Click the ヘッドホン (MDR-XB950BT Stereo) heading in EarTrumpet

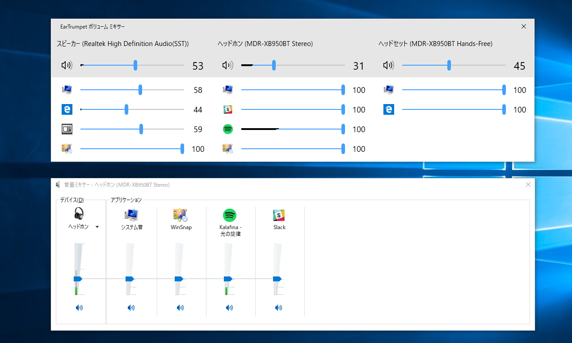point(265,44)
